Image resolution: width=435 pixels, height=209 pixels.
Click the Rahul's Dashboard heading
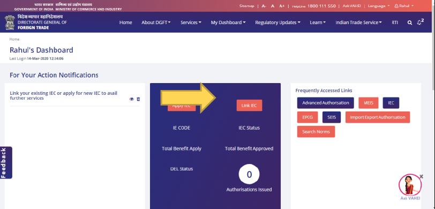pos(41,50)
